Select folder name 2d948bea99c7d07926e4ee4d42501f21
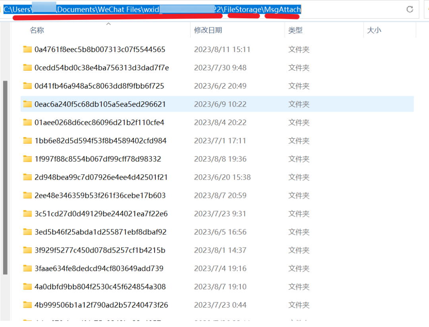This screenshot has width=429, height=327. tap(101, 177)
